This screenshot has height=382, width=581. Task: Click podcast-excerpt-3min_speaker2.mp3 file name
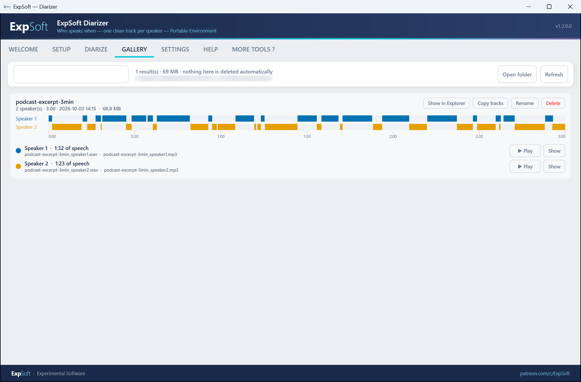tap(141, 170)
